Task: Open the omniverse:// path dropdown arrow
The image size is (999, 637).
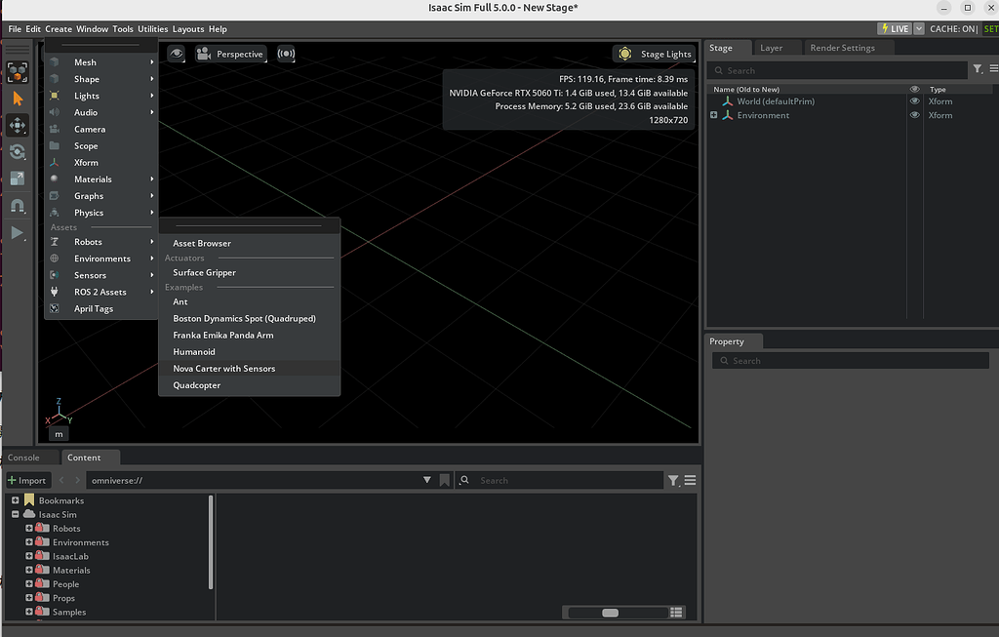Action: point(427,480)
